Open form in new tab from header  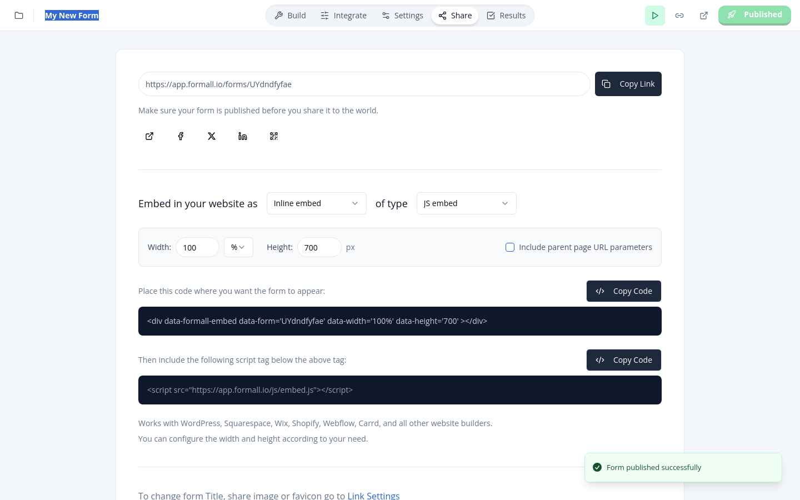(x=704, y=16)
